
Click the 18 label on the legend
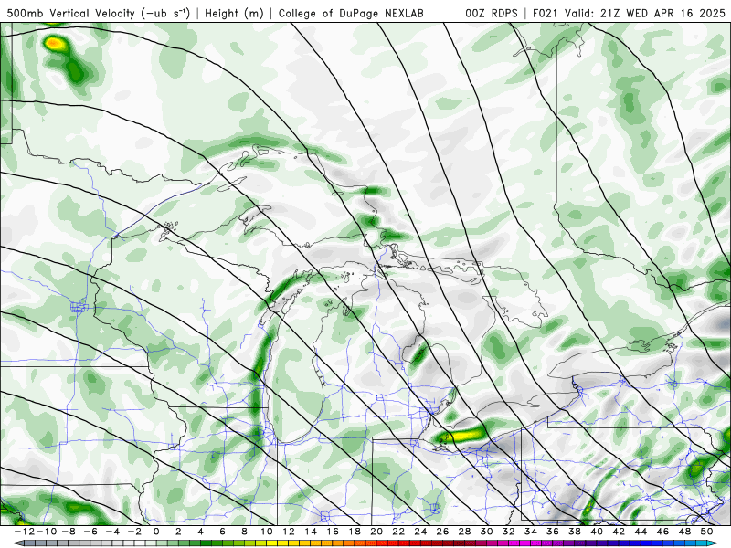355,532
